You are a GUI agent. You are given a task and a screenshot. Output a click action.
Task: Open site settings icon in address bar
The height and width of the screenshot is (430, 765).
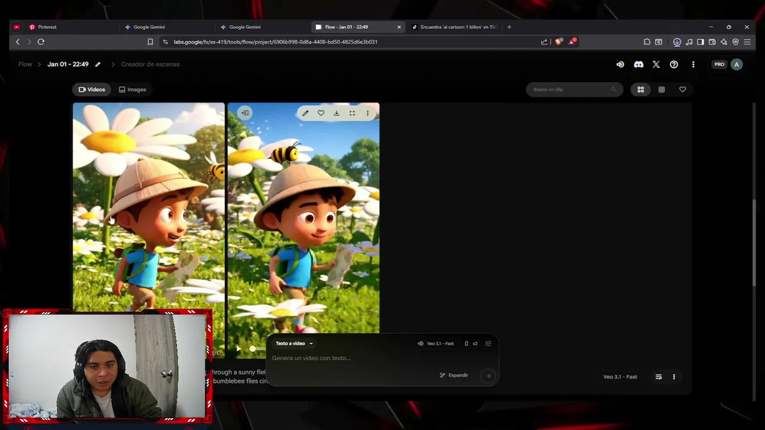pyautogui.click(x=166, y=42)
